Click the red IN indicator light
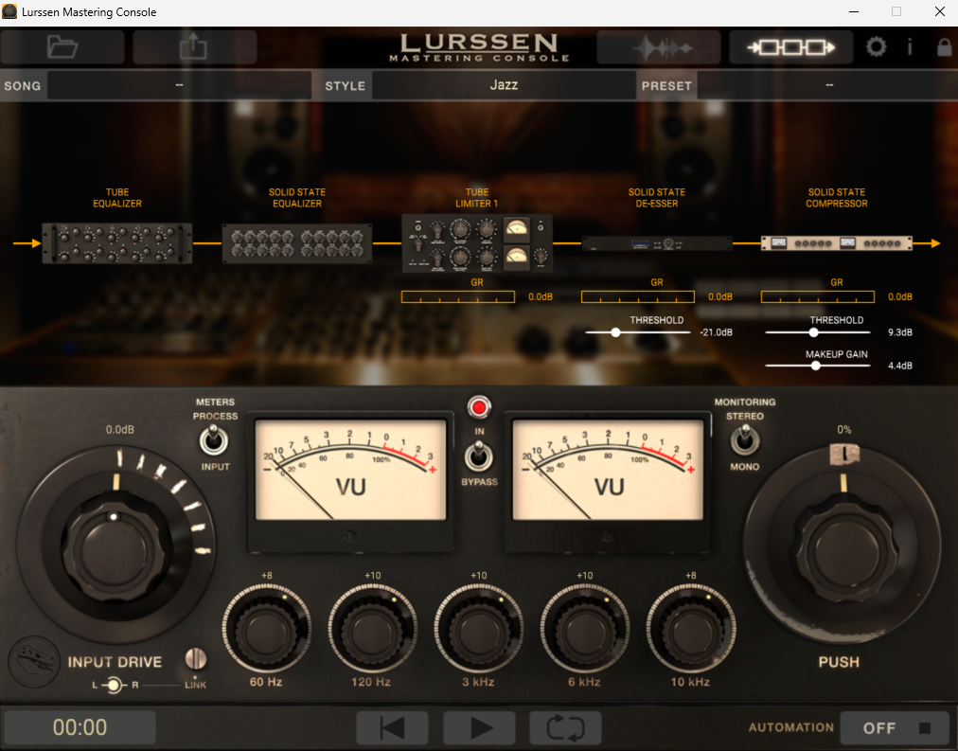The width and height of the screenshot is (958, 751). tap(479, 407)
